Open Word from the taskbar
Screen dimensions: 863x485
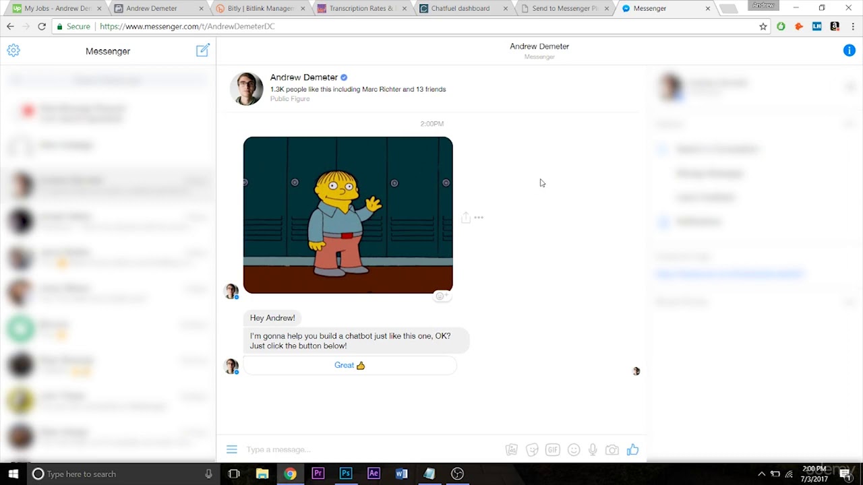click(x=402, y=474)
